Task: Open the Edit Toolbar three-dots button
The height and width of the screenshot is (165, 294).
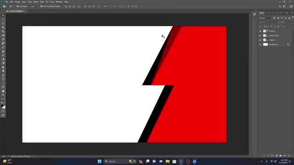Action: point(3,99)
